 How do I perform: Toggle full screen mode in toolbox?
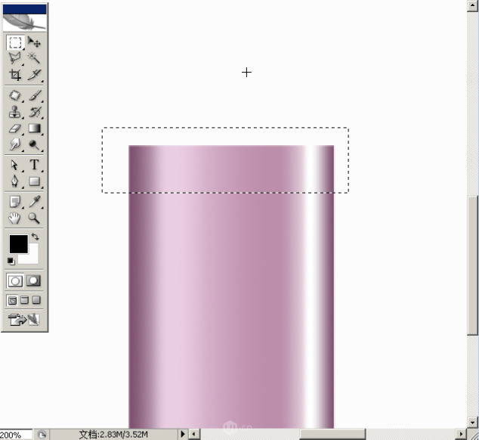36,300
